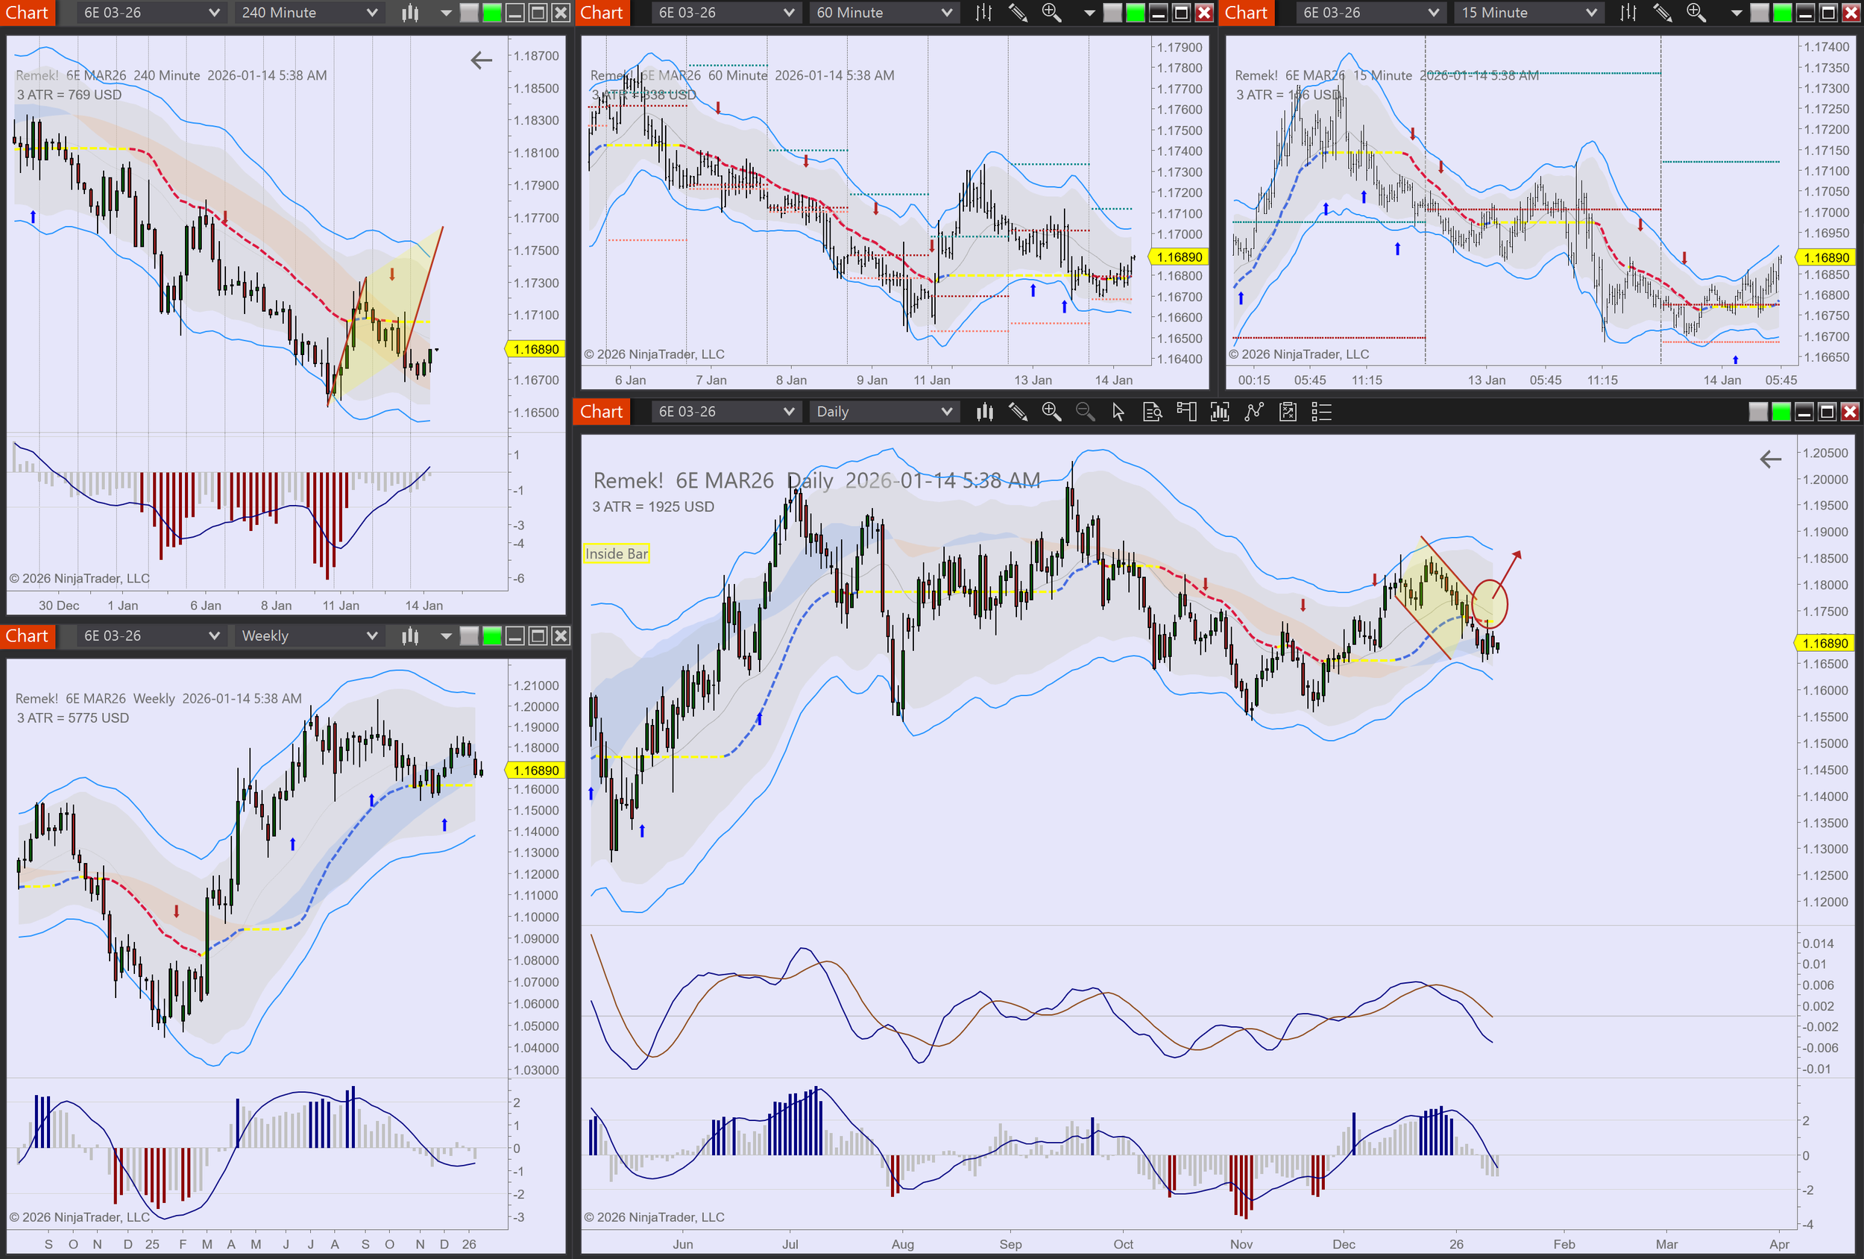Toggle green link button on Weekly chart
1864x1259 pixels.
pyautogui.click(x=491, y=636)
